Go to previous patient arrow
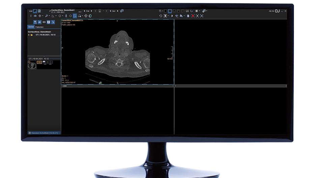This screenshot has height=178, width=317. coord(85,11)
